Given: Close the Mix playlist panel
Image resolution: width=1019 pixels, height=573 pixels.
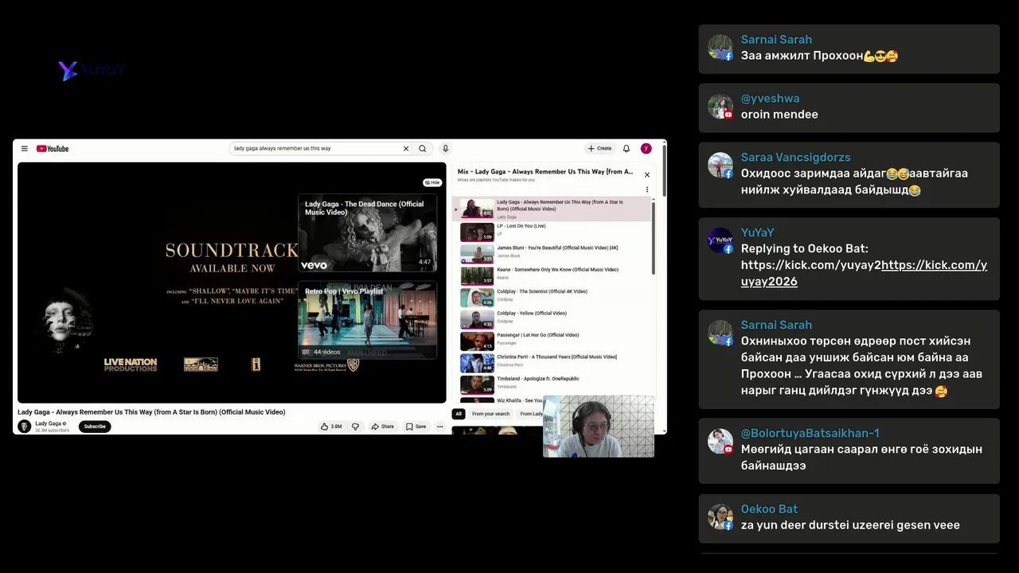Looking at the screenshot, I should (x=647, y=174).
